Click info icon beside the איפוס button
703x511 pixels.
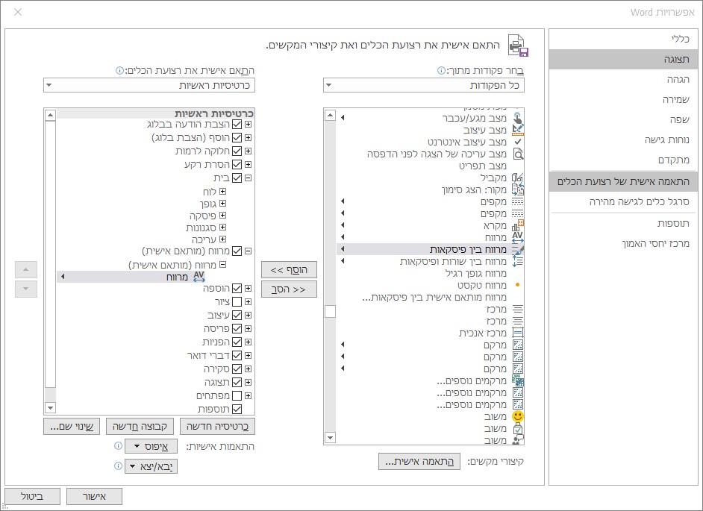click(x=119, y=446)
